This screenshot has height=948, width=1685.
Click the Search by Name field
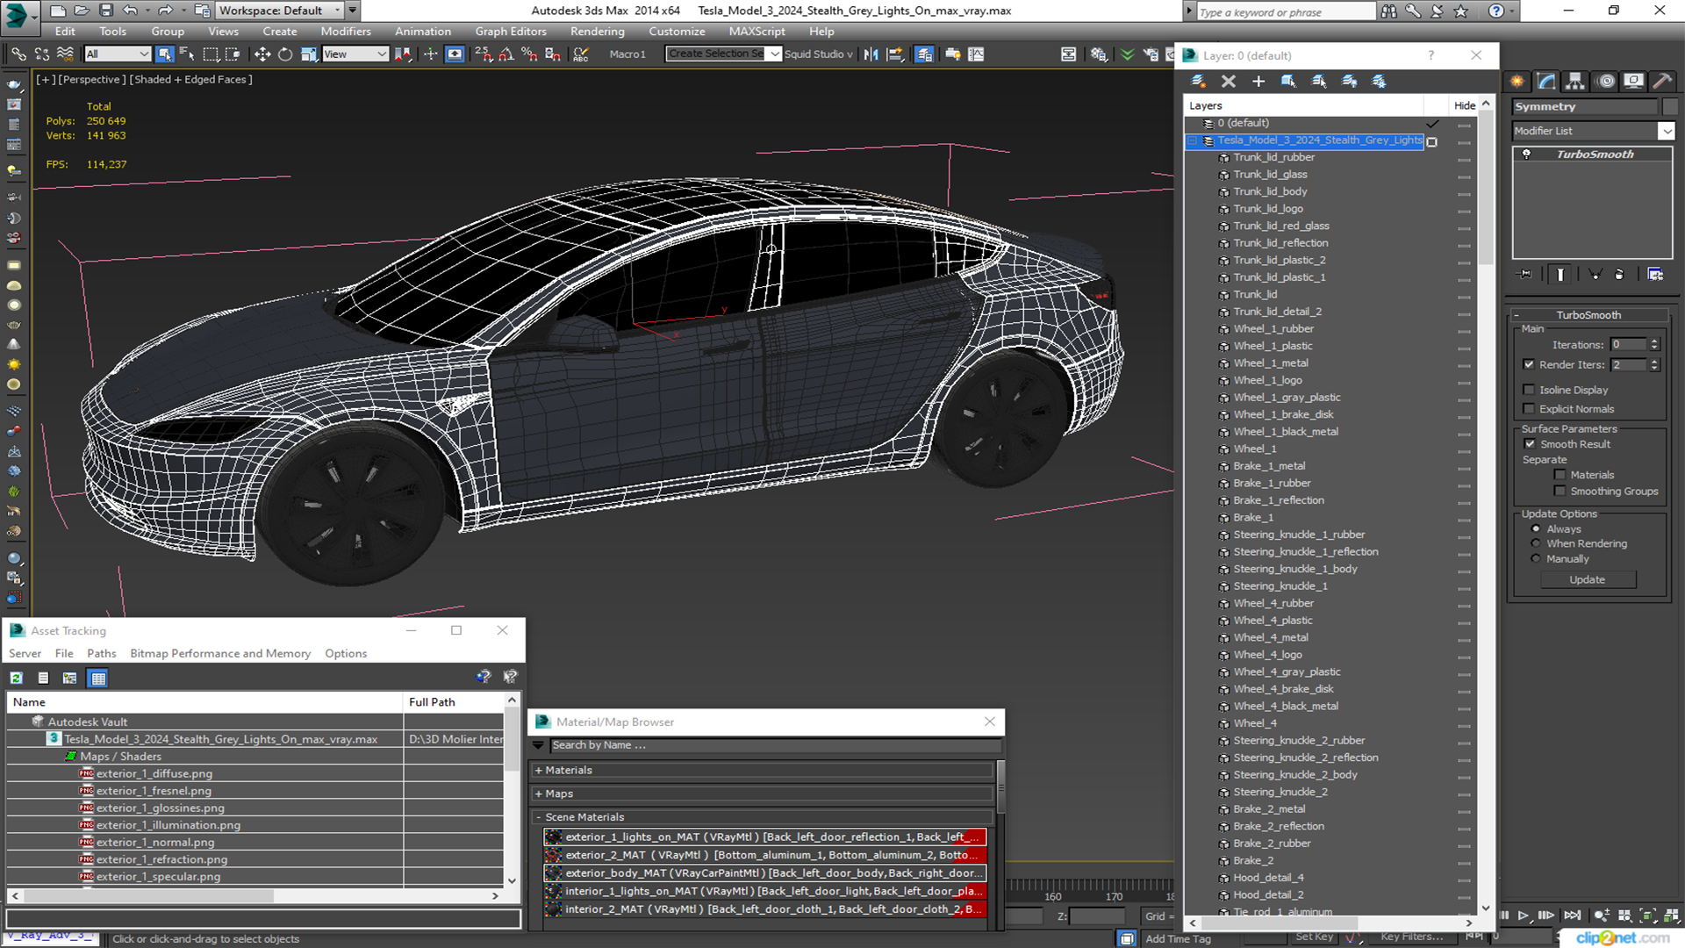[775, 745]
